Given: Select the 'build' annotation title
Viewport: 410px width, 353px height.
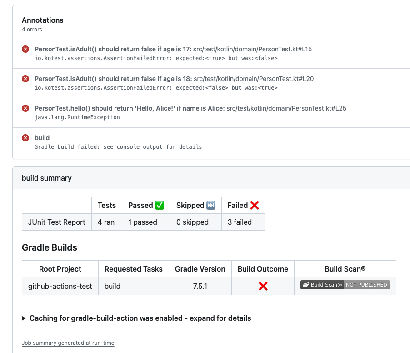Looking at the screenshot, I should [x=42, y=138].
